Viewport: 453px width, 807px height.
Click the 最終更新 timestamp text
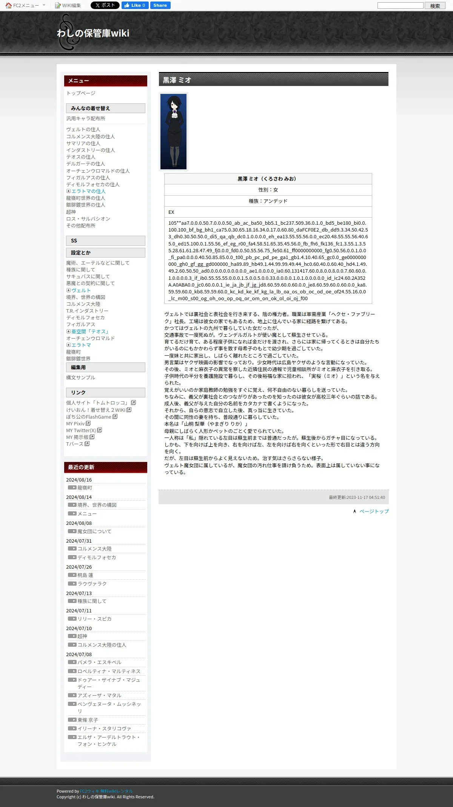point(357,497)
